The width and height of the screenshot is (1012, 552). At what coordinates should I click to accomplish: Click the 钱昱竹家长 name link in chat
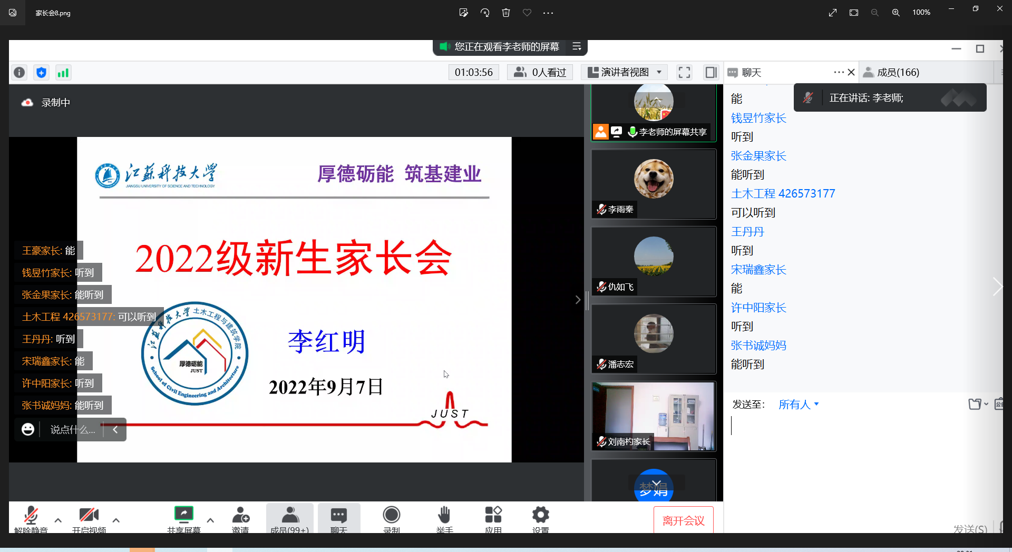tap(758, 118)
